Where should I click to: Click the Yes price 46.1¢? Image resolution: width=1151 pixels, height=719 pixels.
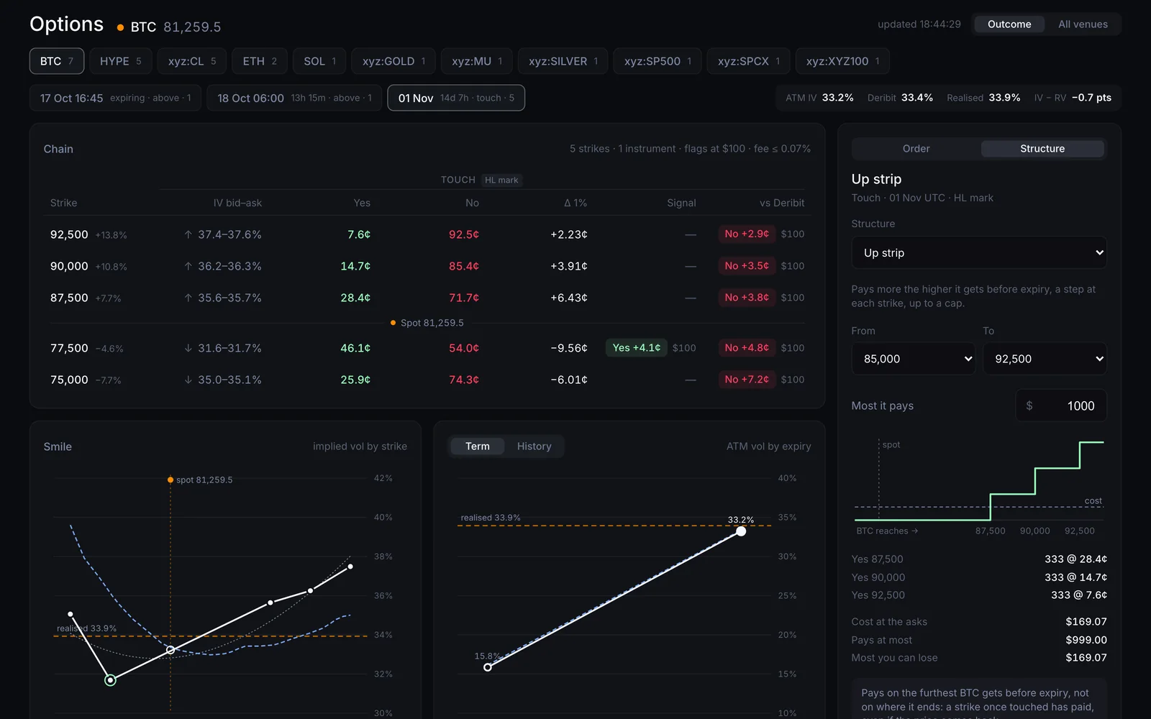tap(355, 348)
